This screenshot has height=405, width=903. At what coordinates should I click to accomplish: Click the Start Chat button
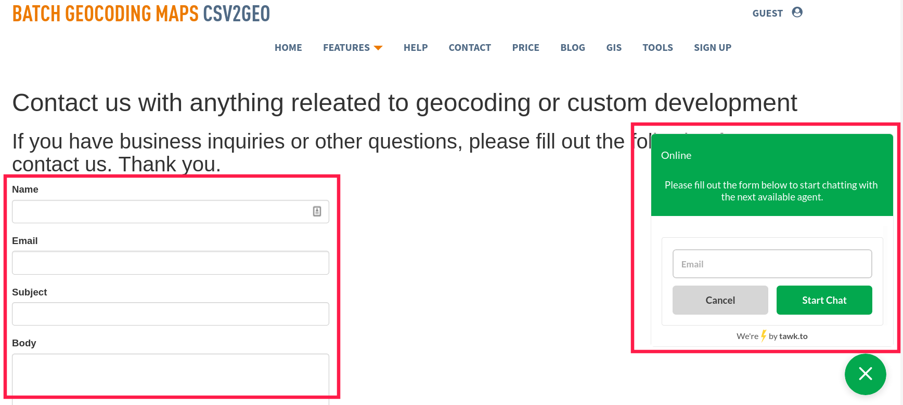(x=824, y=300)
